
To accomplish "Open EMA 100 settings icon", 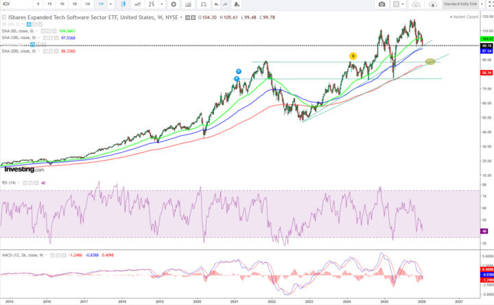I will point(51,38).
